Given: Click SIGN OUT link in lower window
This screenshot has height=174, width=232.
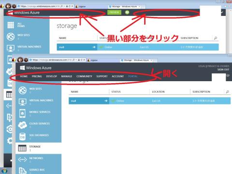Looking at the screenshot, I should 223,70.
